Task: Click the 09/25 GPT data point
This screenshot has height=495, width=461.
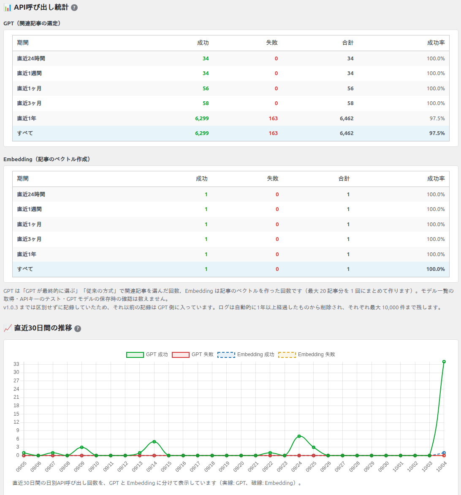Action: [x=314, y=447]
